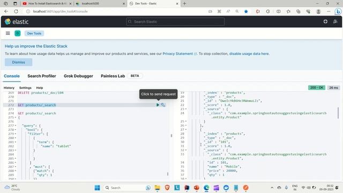The height and width of the screenshot is (193, 343).
Task: Collapse the "must" block at line 287
Action: coord(16,167)
